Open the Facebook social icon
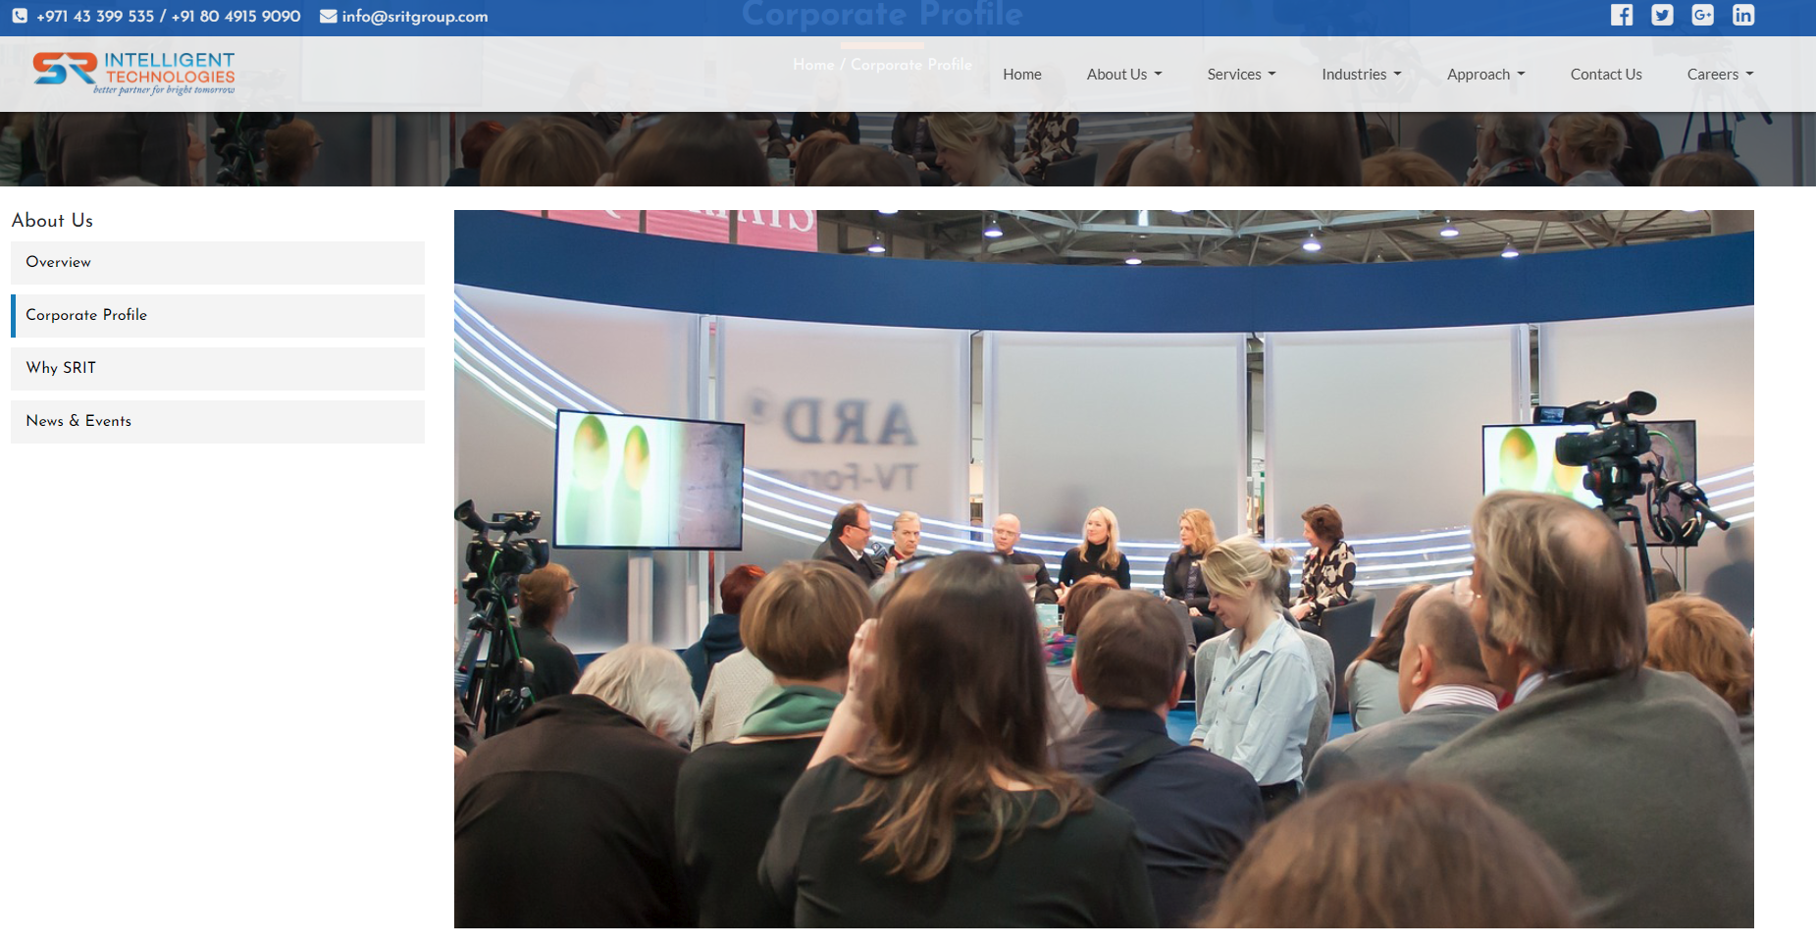1816x946 pixels. tap(1622, 15)
